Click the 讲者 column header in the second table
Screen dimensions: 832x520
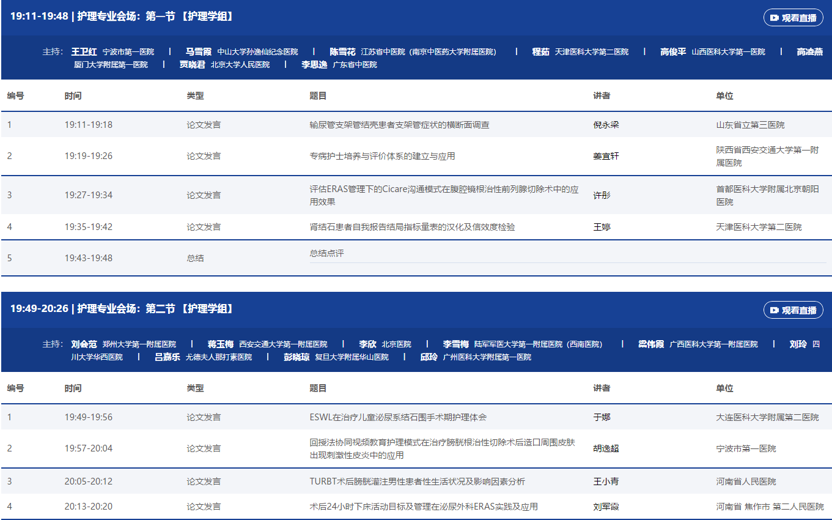(602, 388)
